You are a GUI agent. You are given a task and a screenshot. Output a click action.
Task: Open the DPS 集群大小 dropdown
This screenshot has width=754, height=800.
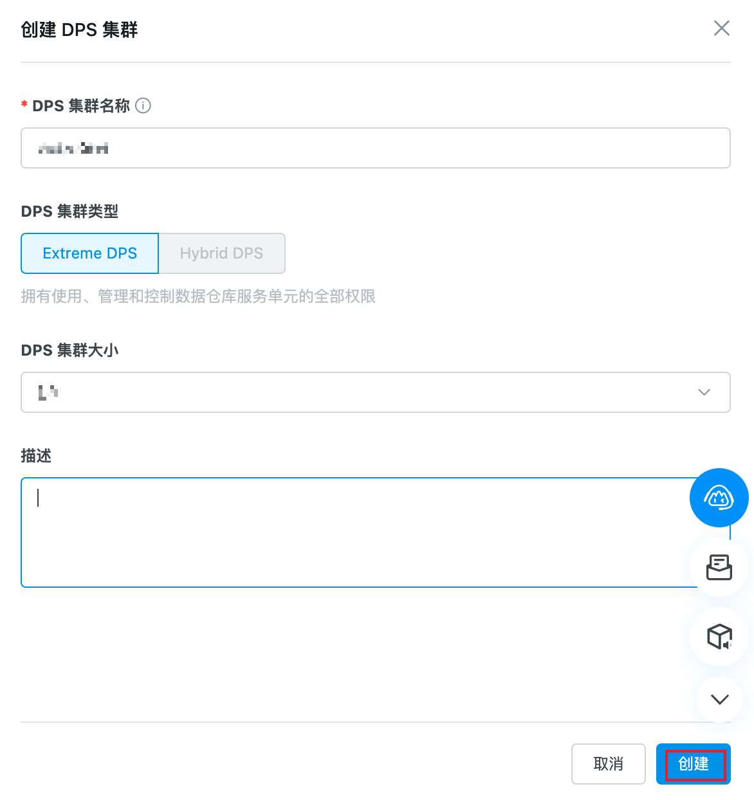[360, 392]
